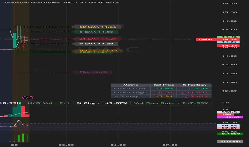Click the date label '20' on time axis
Image resolution: width=249 pixels, height=147 pixels.
coord(14,145)
